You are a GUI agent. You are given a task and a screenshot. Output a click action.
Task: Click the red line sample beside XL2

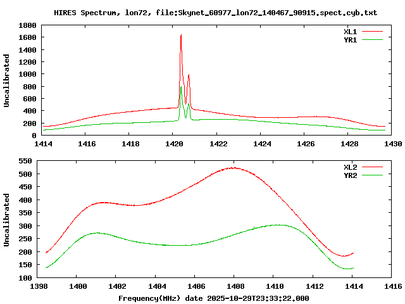click(x=372, y=167)
